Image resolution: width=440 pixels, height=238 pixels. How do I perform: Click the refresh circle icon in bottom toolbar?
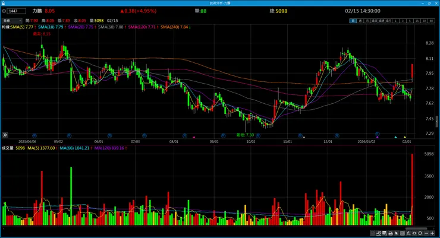tap(420, 233)
